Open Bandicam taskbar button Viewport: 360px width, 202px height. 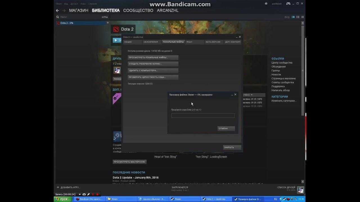tap(89, 199)
